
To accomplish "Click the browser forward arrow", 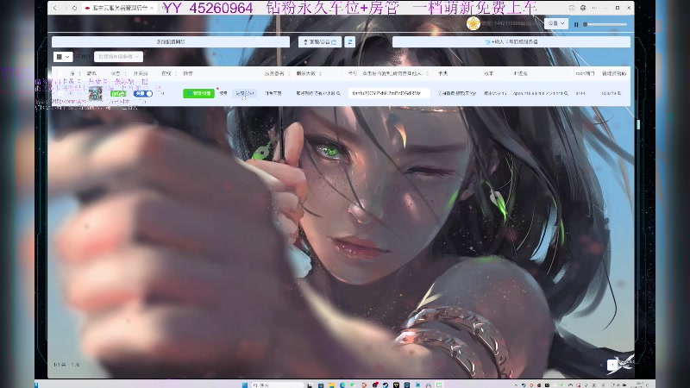I will click(66, 8).
